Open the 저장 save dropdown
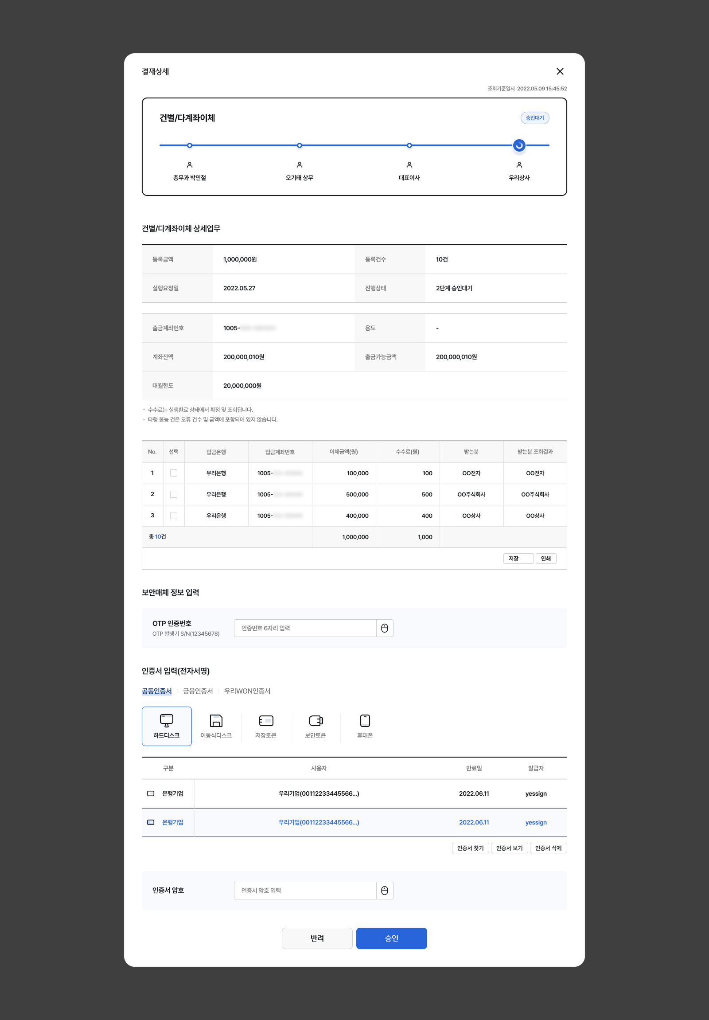 point(518,559)
